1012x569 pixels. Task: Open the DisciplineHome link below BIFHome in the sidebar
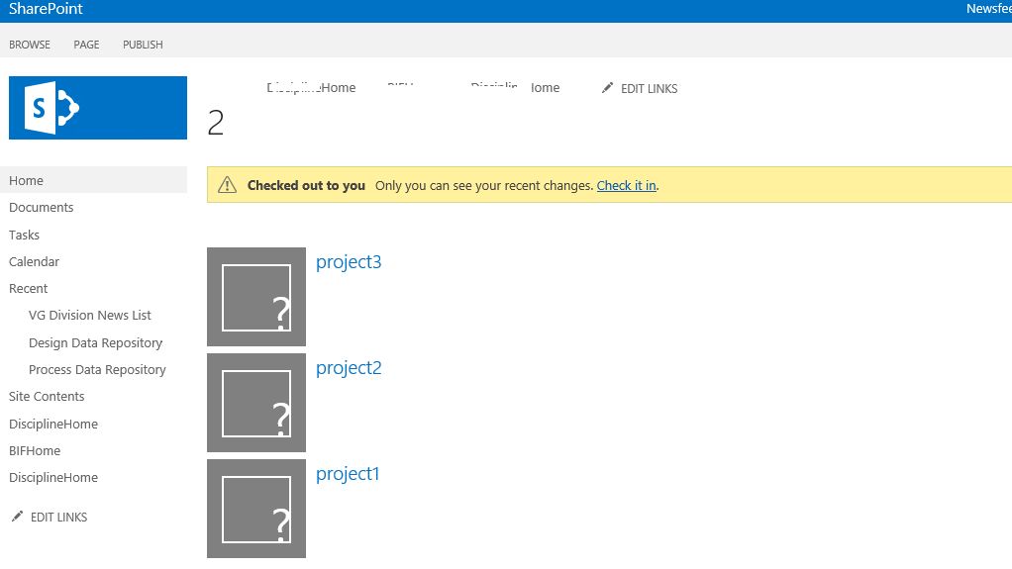click(53, 477)
